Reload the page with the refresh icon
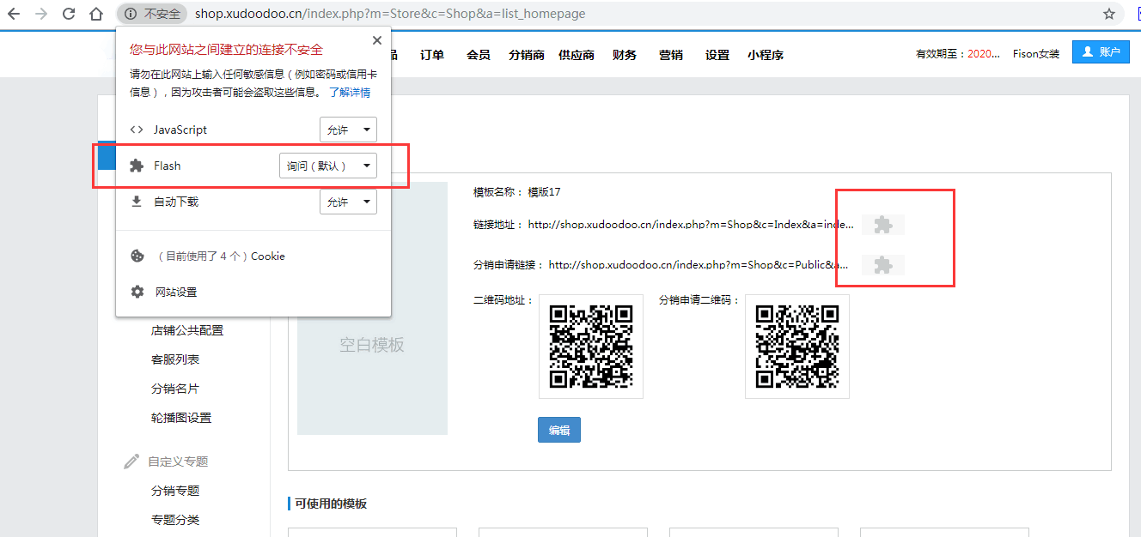This screenshot has height=537, width=1141. (x=69, y=14)
